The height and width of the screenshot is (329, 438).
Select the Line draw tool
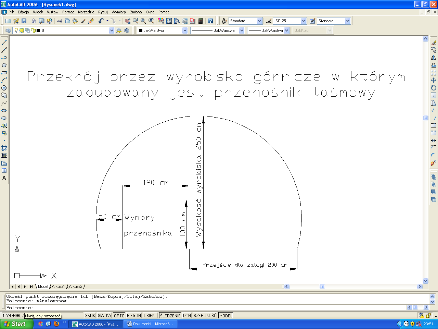4,42
